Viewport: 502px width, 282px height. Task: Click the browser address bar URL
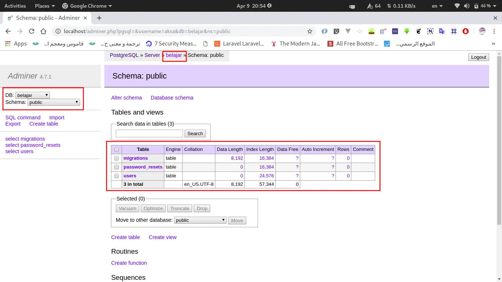[147, 31]
